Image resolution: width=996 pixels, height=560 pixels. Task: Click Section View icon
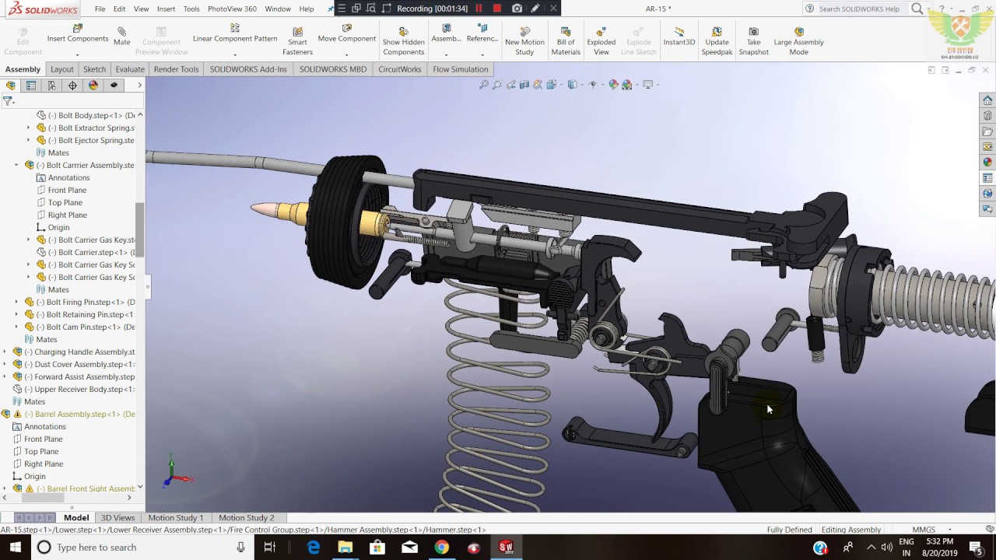click(x=524, y=85)
